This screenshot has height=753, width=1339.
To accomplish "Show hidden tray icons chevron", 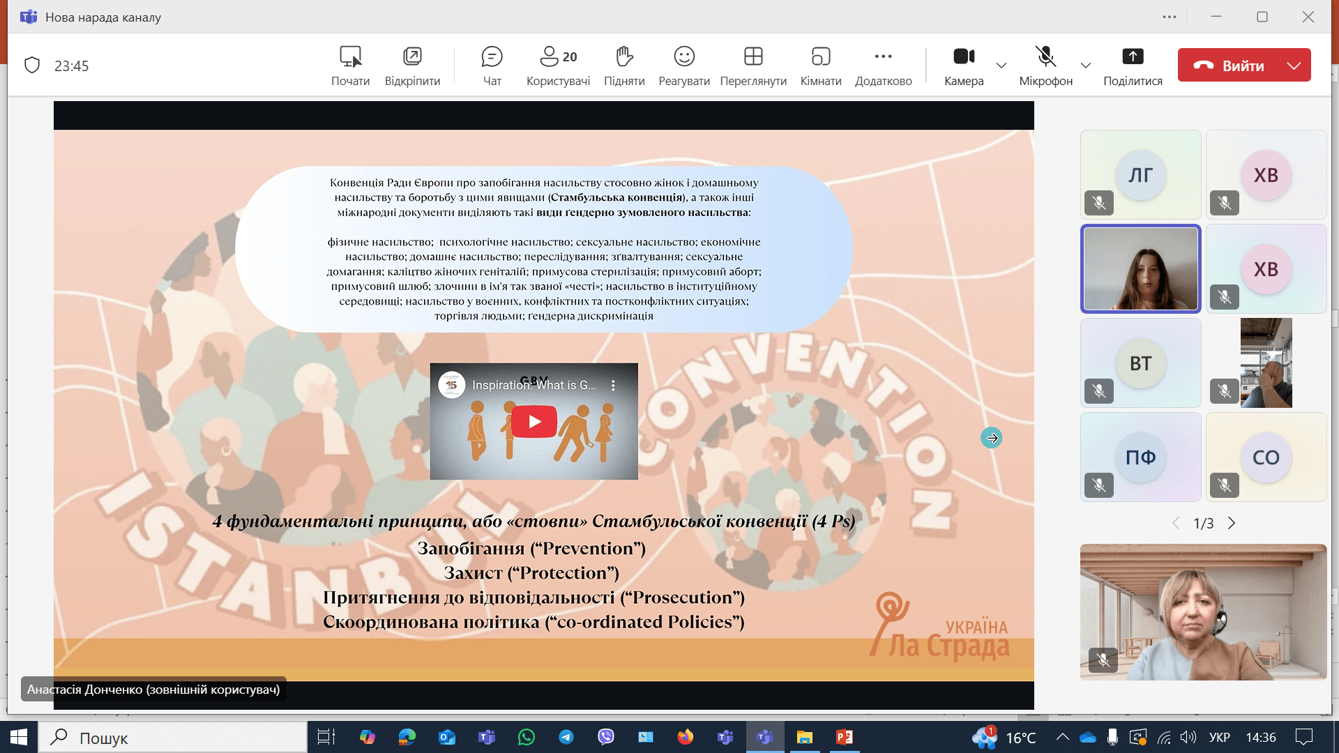I will click(1062, 737).
